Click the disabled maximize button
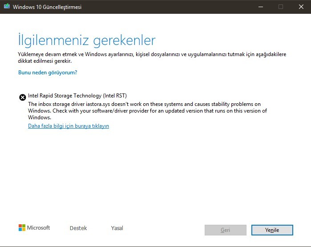This screenshot has height=247, width=311. [x=281, y=7]
